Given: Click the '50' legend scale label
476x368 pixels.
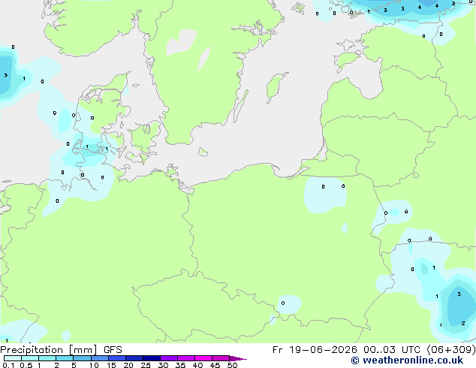Looking at the screenshot, I should click(232, 365).
